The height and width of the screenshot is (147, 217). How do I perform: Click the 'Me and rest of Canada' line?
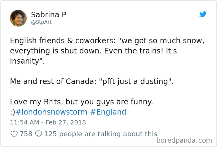tap(92, 81)
